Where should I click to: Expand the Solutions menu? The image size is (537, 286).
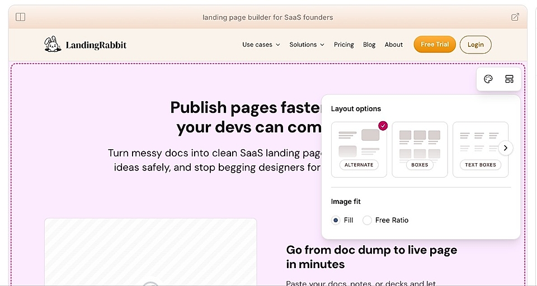pyautogui.click(x=307, y=45)
